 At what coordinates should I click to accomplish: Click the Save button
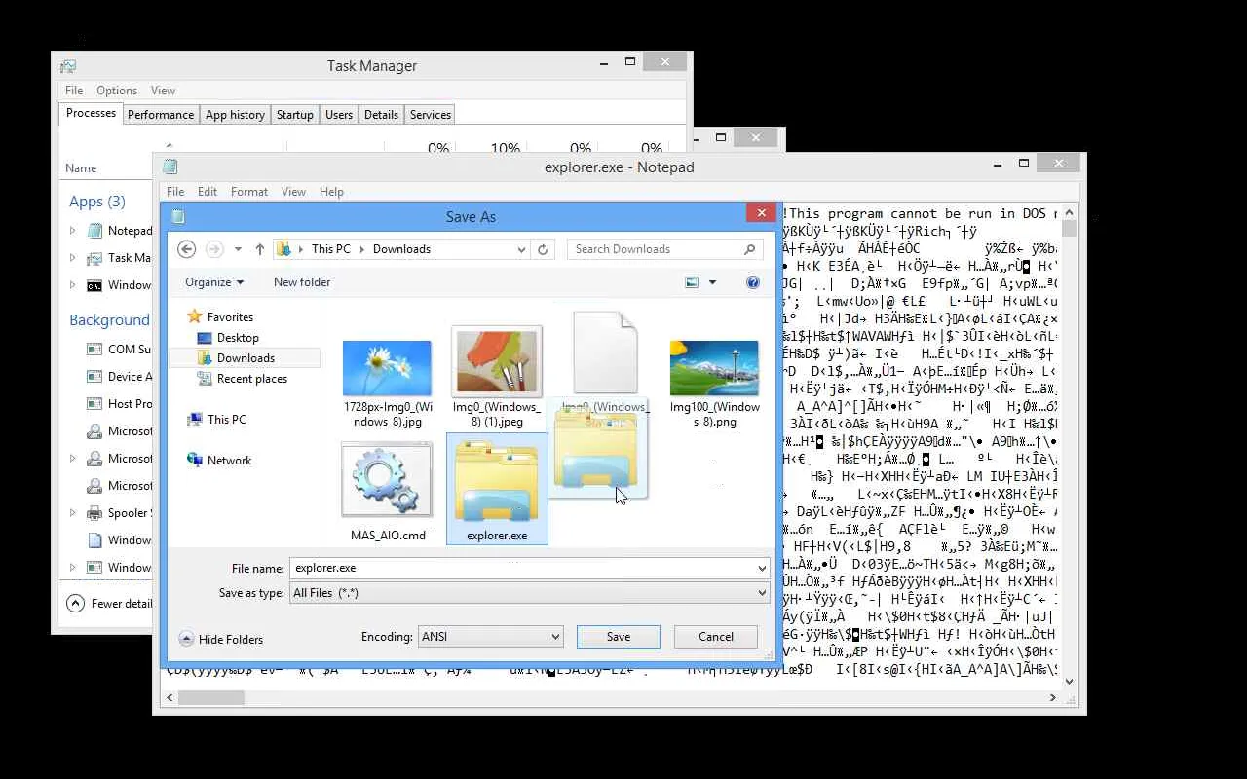click(619, 637)
